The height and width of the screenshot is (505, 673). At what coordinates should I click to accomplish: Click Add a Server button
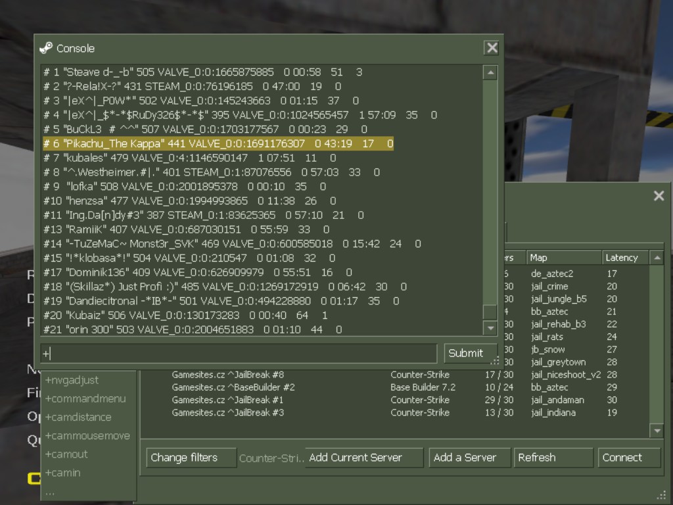click(x=469, y=458)
